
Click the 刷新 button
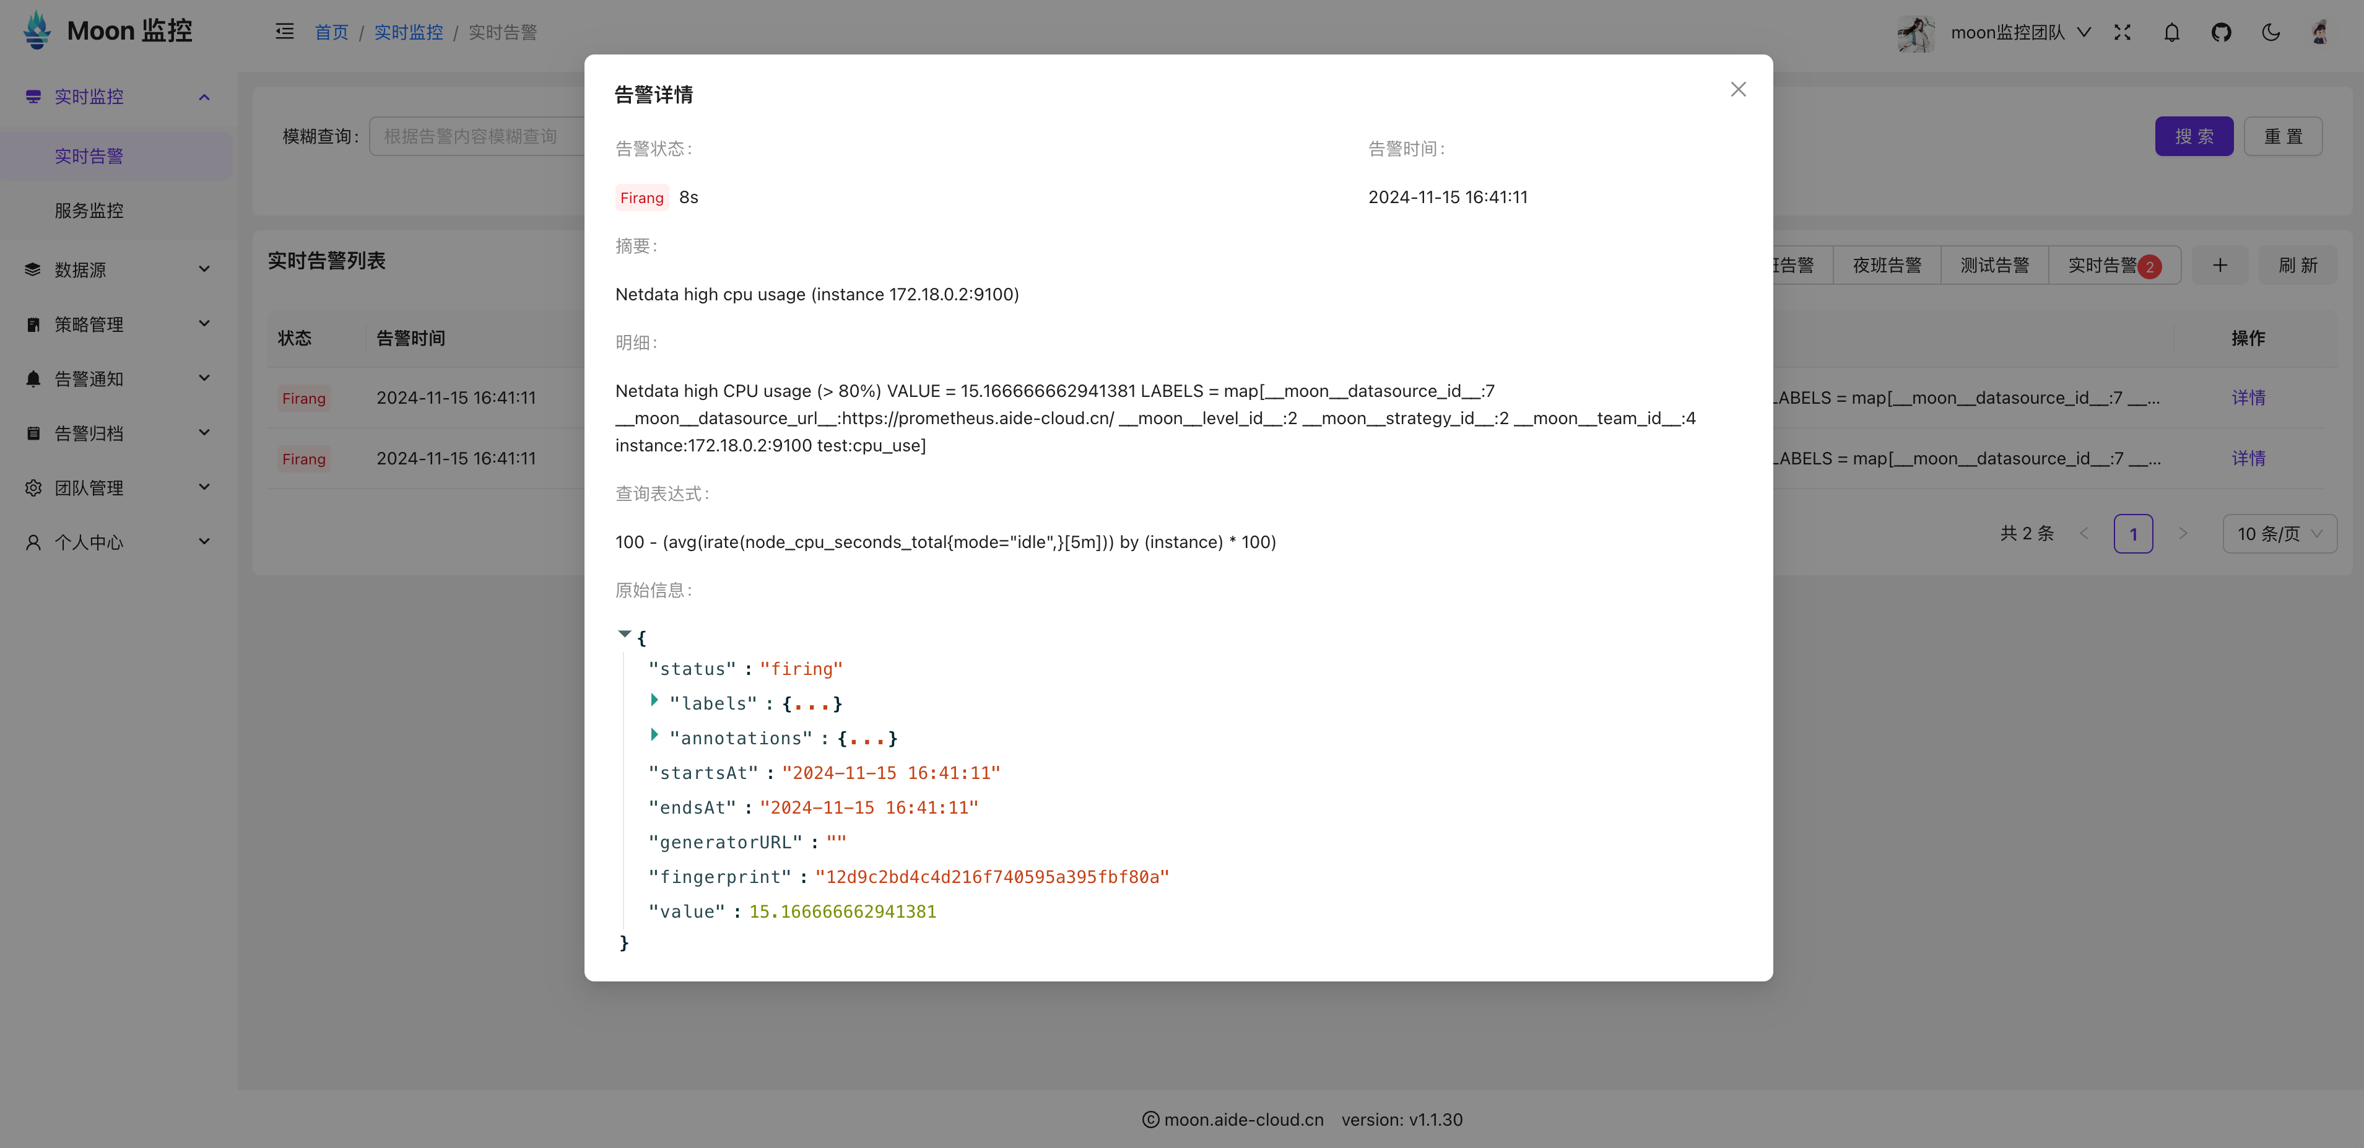[2297, 265]
